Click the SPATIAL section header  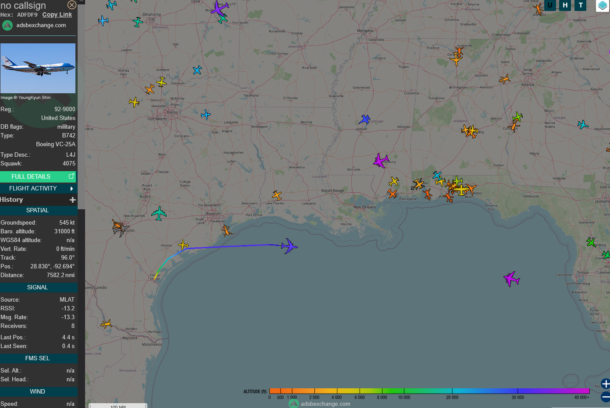[38, 211]
